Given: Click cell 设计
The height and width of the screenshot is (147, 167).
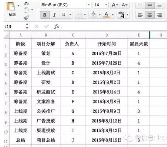Looking at the screenshot, I should pyautogui.click(x=46, y=63).
